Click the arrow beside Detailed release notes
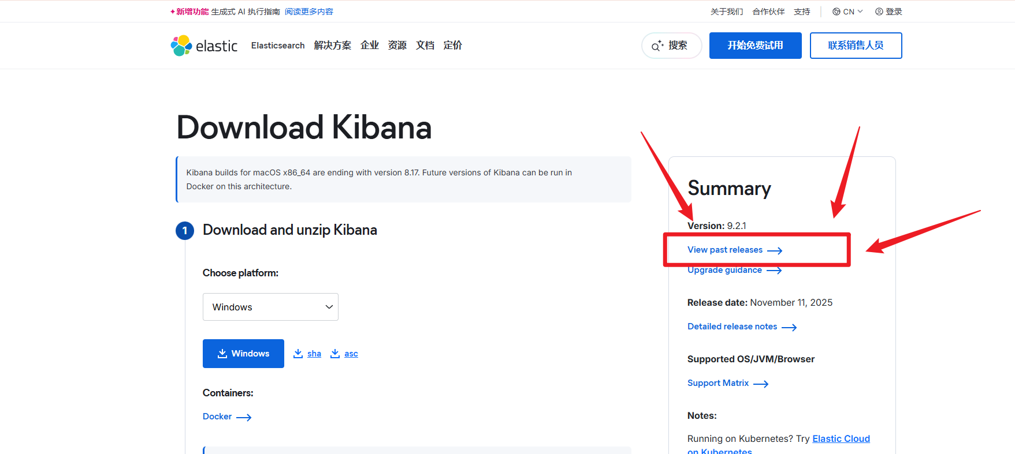The image size is (1015, 454). (789, 327)
